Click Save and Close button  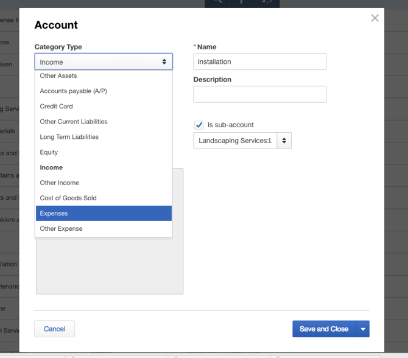[x=324, y=329]
